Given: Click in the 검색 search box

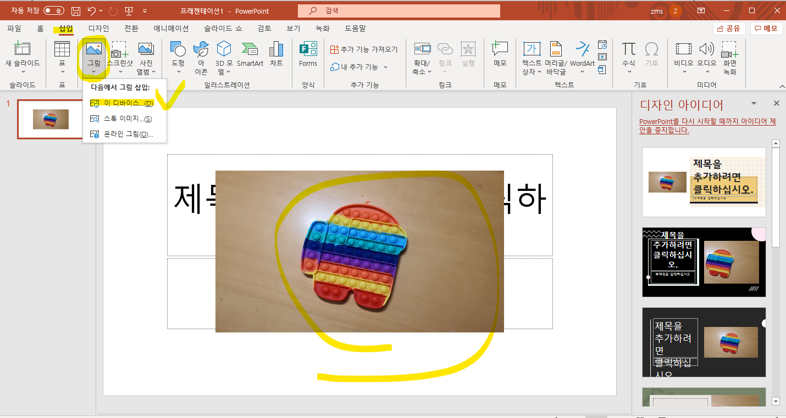Looking at the screenshot, I should coord(399,11).
